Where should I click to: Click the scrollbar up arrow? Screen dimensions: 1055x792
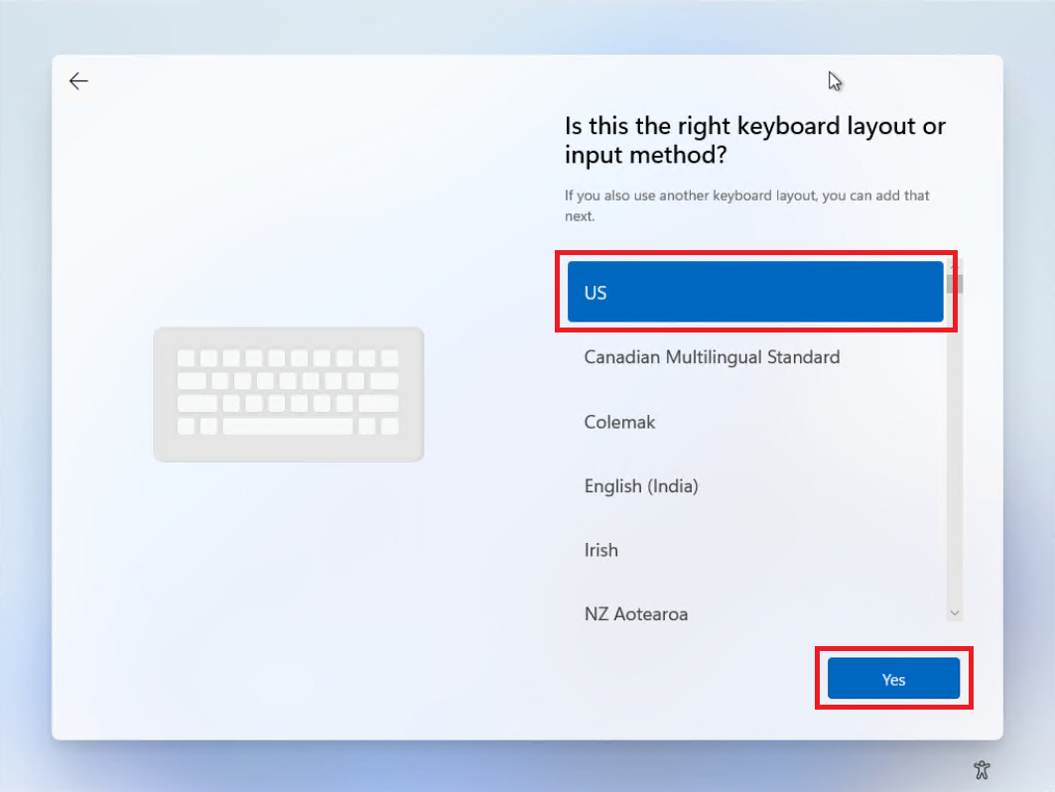(x=955, y=264)
